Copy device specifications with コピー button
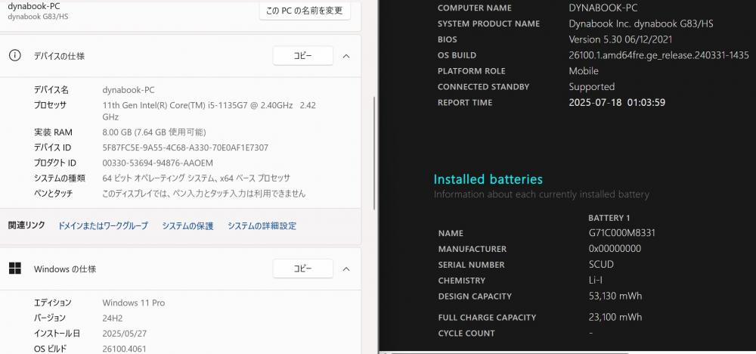The height and width of the screenshot is (354, 756). [x=303, y=56]
